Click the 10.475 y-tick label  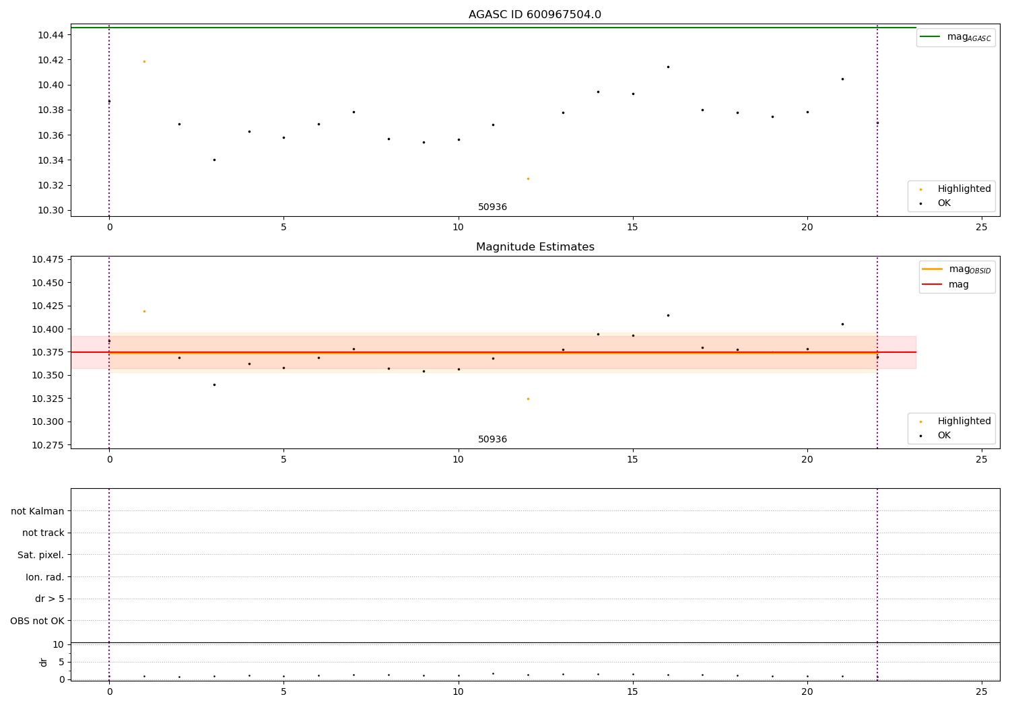(x=48, y=259)
